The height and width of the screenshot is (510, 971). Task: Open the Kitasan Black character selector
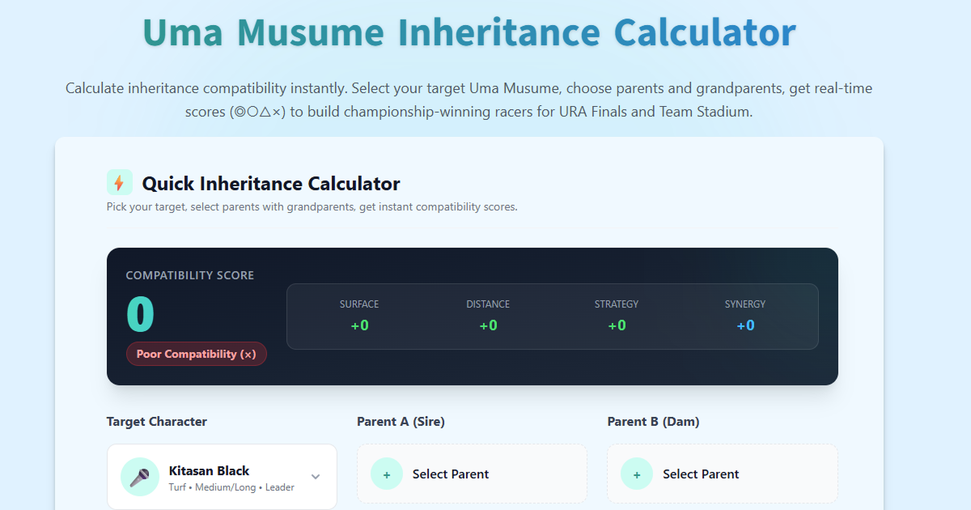coord(222,477)
